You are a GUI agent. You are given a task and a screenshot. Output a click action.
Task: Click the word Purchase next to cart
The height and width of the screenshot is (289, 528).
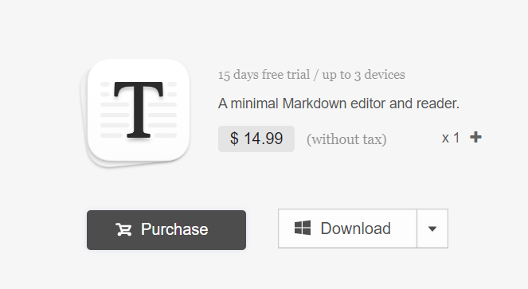point(174,229)
